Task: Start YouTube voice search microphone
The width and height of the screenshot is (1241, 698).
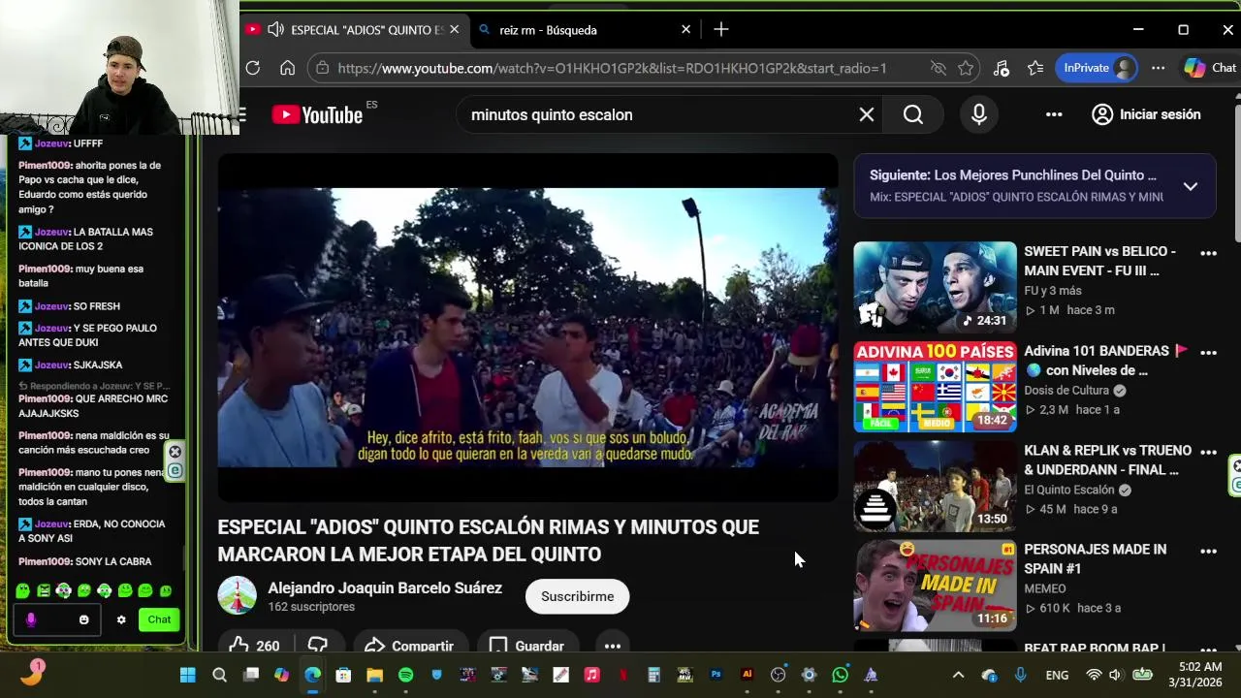Action: pos(979,114)
